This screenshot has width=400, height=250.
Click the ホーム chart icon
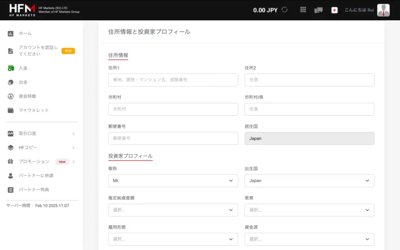point(11,34)
